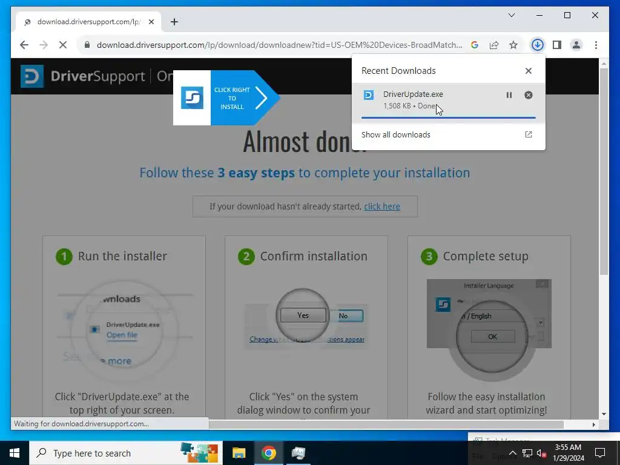This screenshot has height=465, width=620.
Task: Click the 'click here' download link
Action: pos(382,206)
